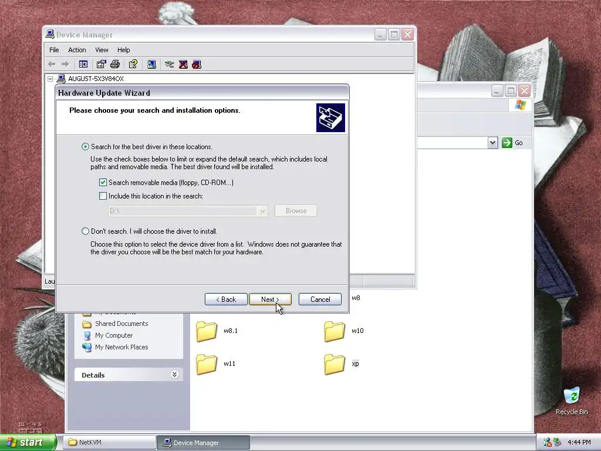Uncheck Search removable media checkbox
Viewport: 601px width, 451px height.
tap(103, 183)
